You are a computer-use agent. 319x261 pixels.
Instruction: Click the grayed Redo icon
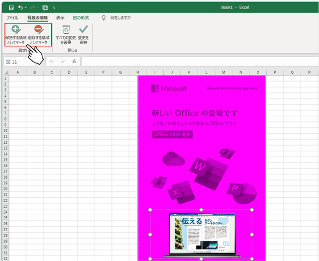(32, 8)
